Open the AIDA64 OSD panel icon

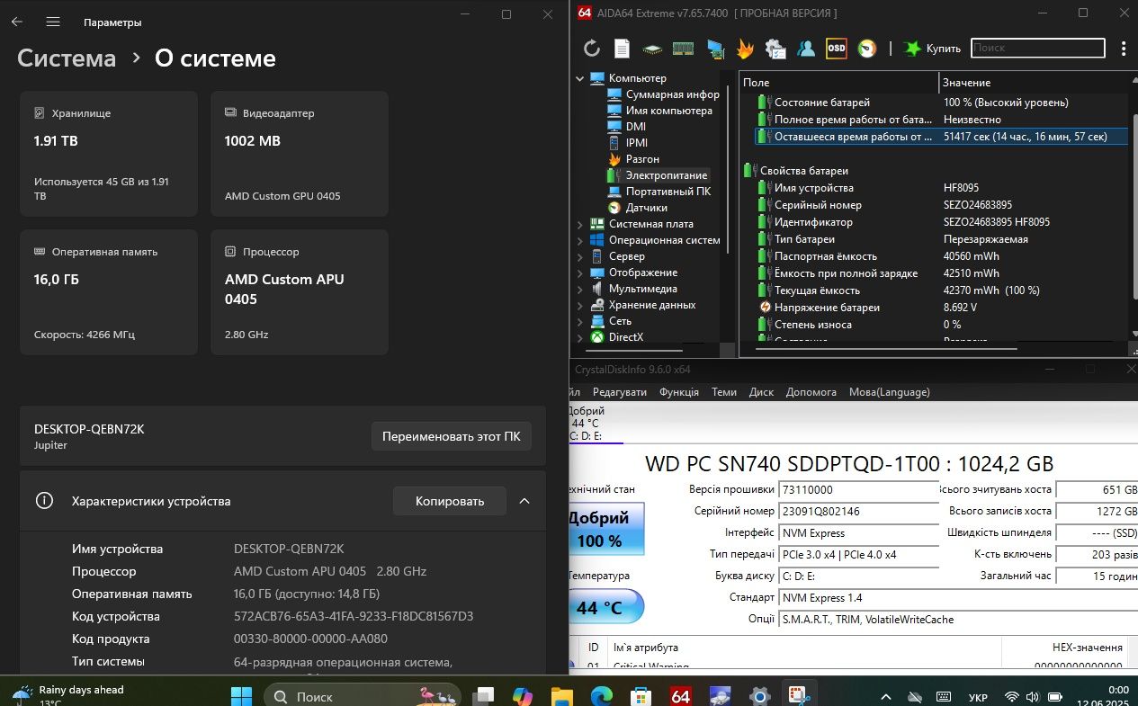[837, 49]
